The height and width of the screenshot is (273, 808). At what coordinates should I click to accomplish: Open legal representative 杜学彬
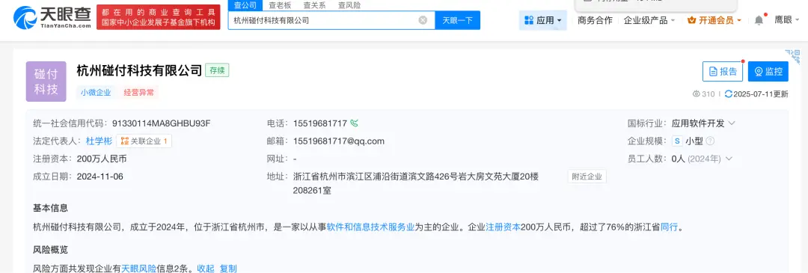99,141
